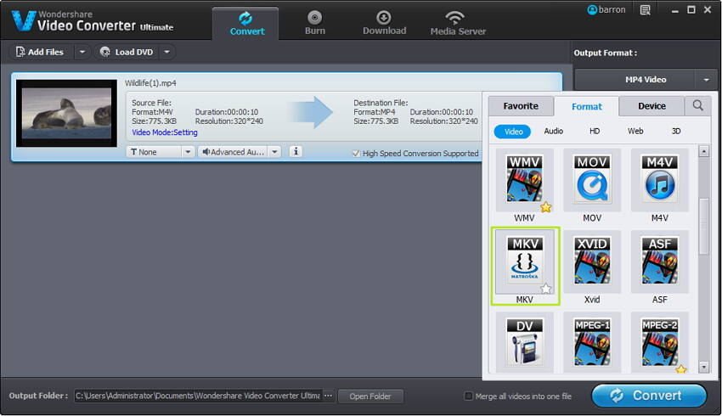This screenshot has width=722, height=416.
Task: Expand the Advanced Audio arrow
Action: tap(274, 152)
